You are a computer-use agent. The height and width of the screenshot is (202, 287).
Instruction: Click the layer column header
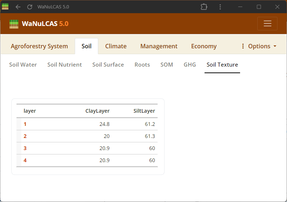[30, 111]
